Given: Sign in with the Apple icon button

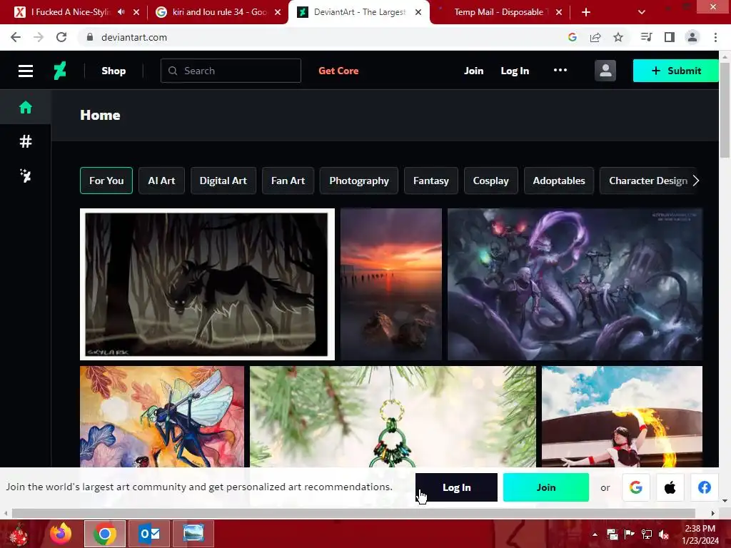Looking at the screenshot, I should pyautogui.click(x=670, y=487).
